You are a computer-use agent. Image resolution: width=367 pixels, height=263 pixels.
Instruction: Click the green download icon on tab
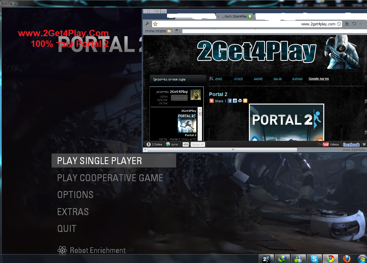tap(250, 16)
